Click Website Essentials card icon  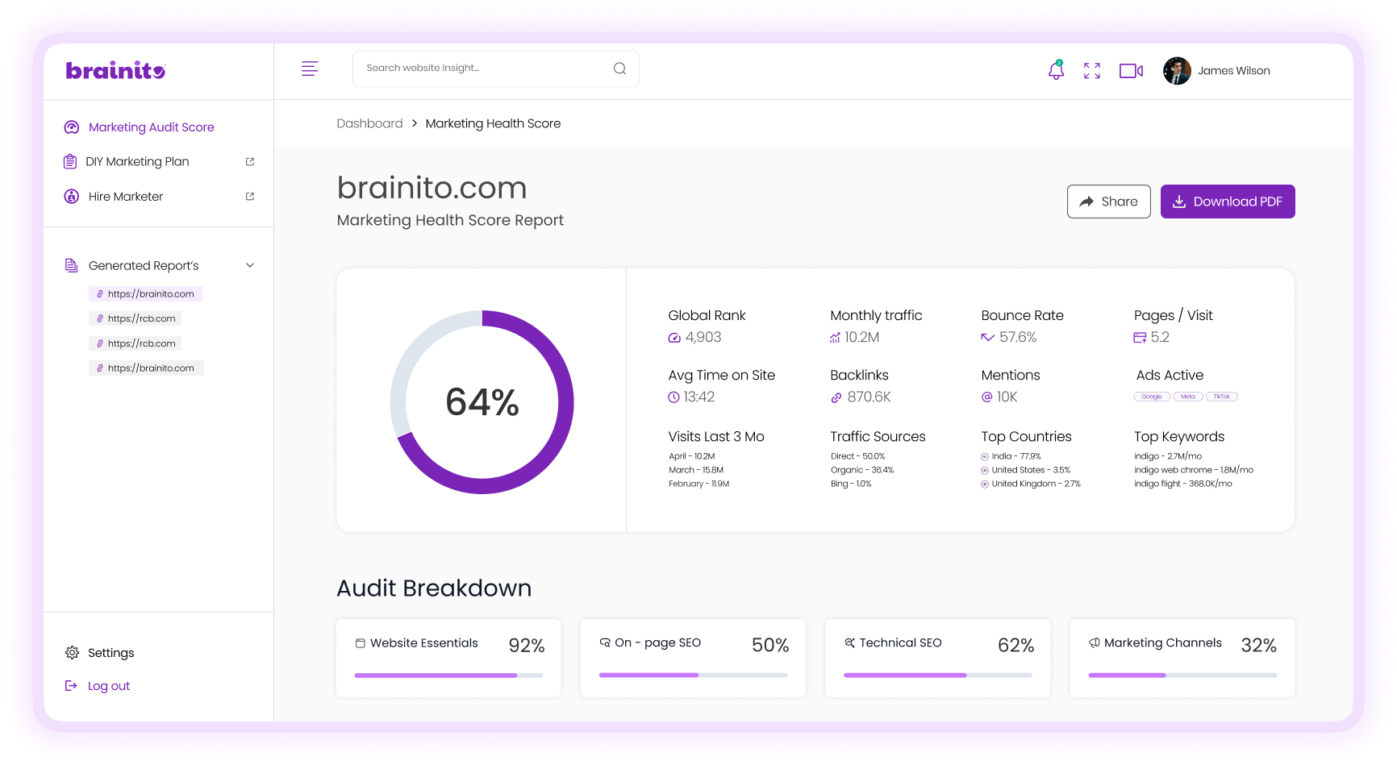click(361, 643)
